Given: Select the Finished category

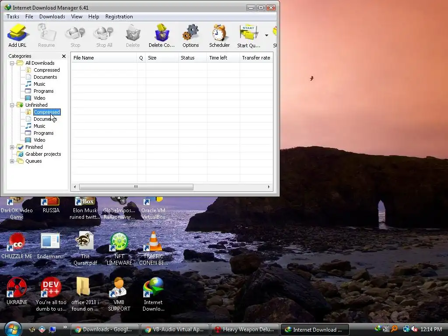Looking at the screenshot, I should click(34, 147).
